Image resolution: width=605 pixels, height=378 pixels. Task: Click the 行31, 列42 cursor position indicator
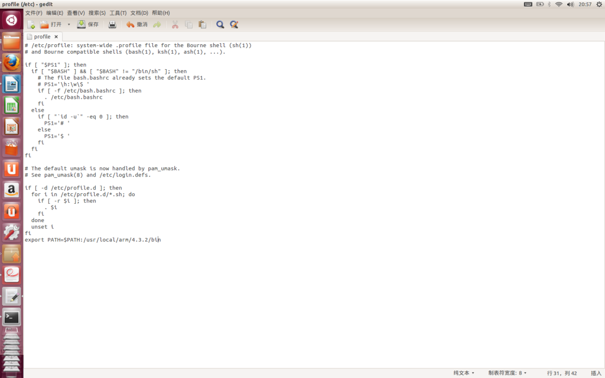point(562,373)
